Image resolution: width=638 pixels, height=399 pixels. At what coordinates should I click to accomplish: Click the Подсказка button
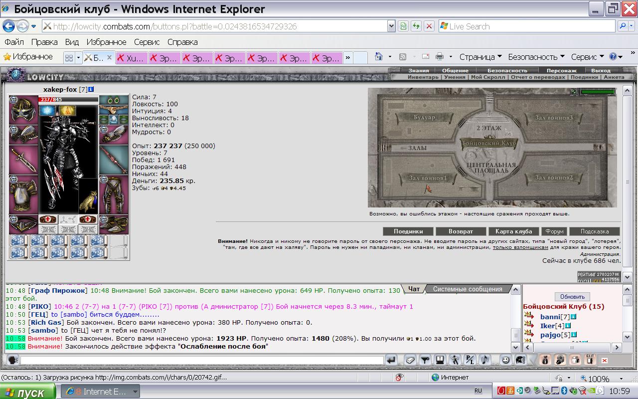pyautogui.click(x=595, y=231)
